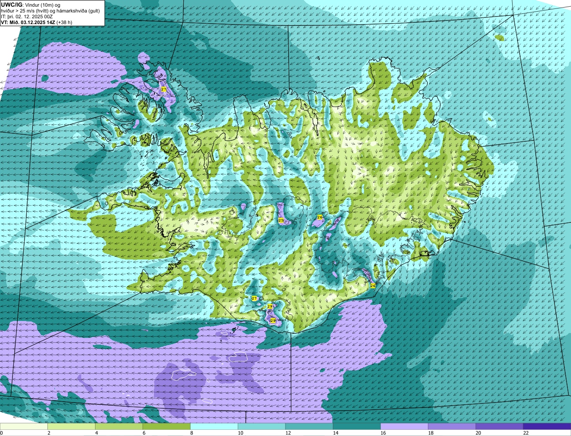The width and height of the screenshot is (571, 436).
Task: Click the northern of the two 29 gust markers
Action: pos(270,307)
